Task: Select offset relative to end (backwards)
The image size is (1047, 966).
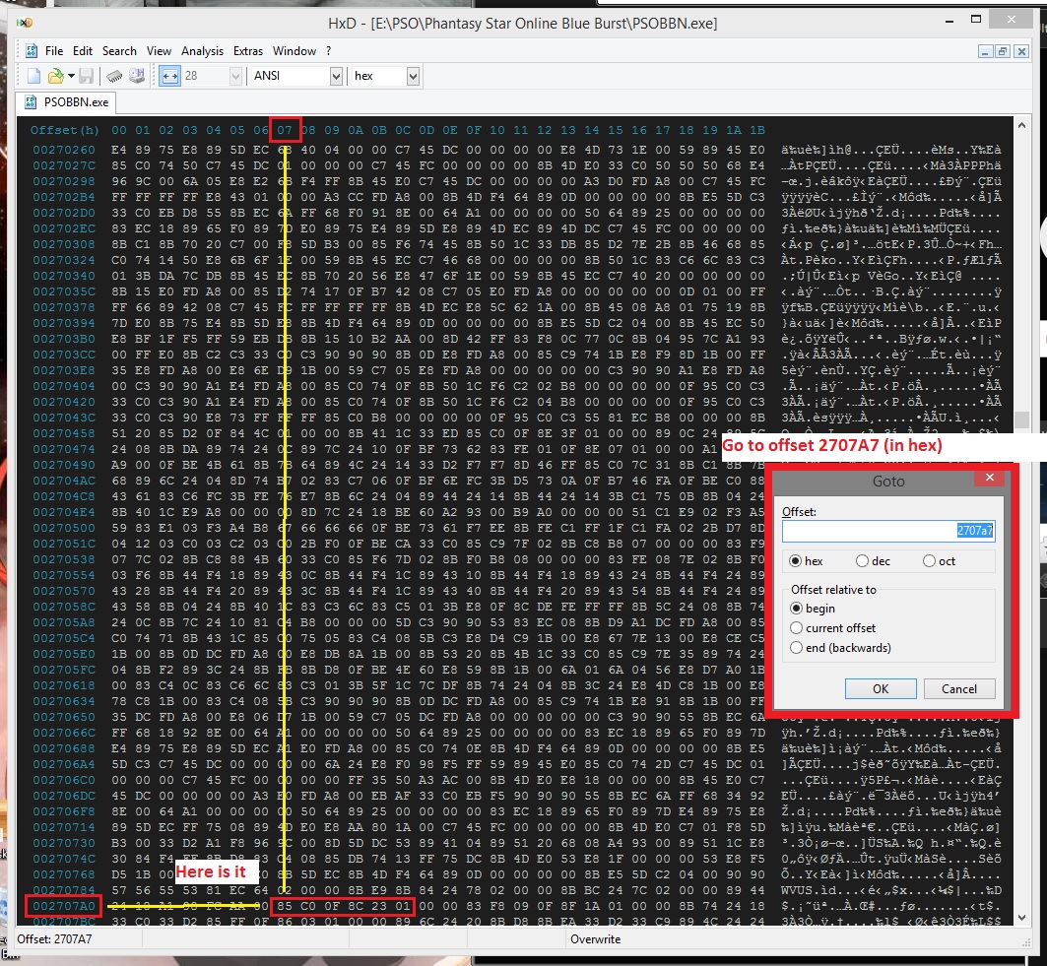Action: click(x=796, y=648)
